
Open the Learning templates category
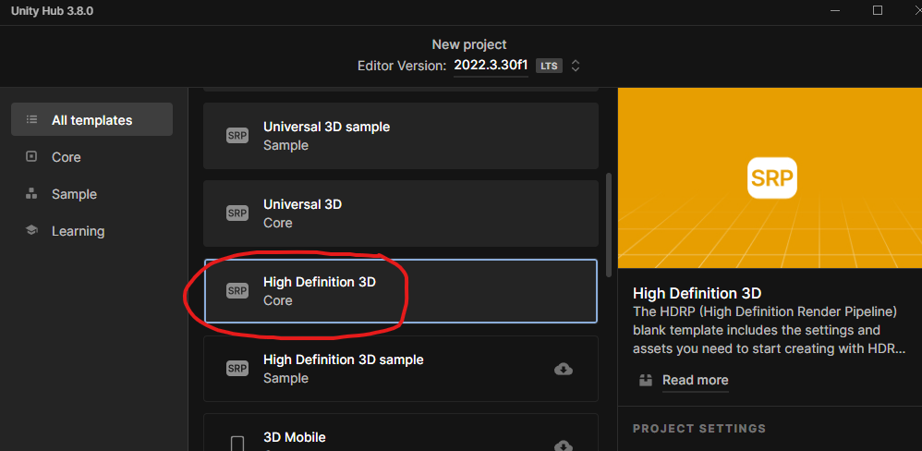pyautogui.click(x=78, y=231)
